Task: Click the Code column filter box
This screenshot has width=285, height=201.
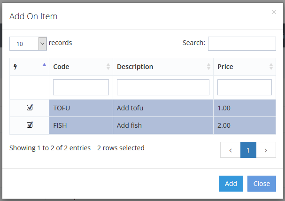Action: coord(81,87)
